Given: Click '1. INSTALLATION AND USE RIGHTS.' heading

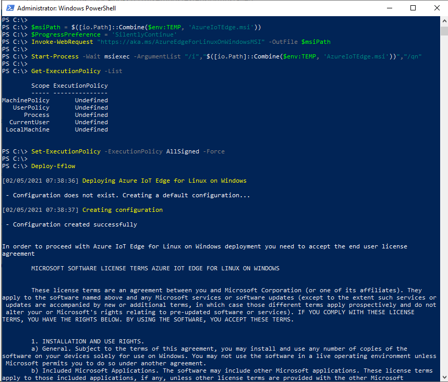Looking at the screenshot, I should click(x=88, y=341).
